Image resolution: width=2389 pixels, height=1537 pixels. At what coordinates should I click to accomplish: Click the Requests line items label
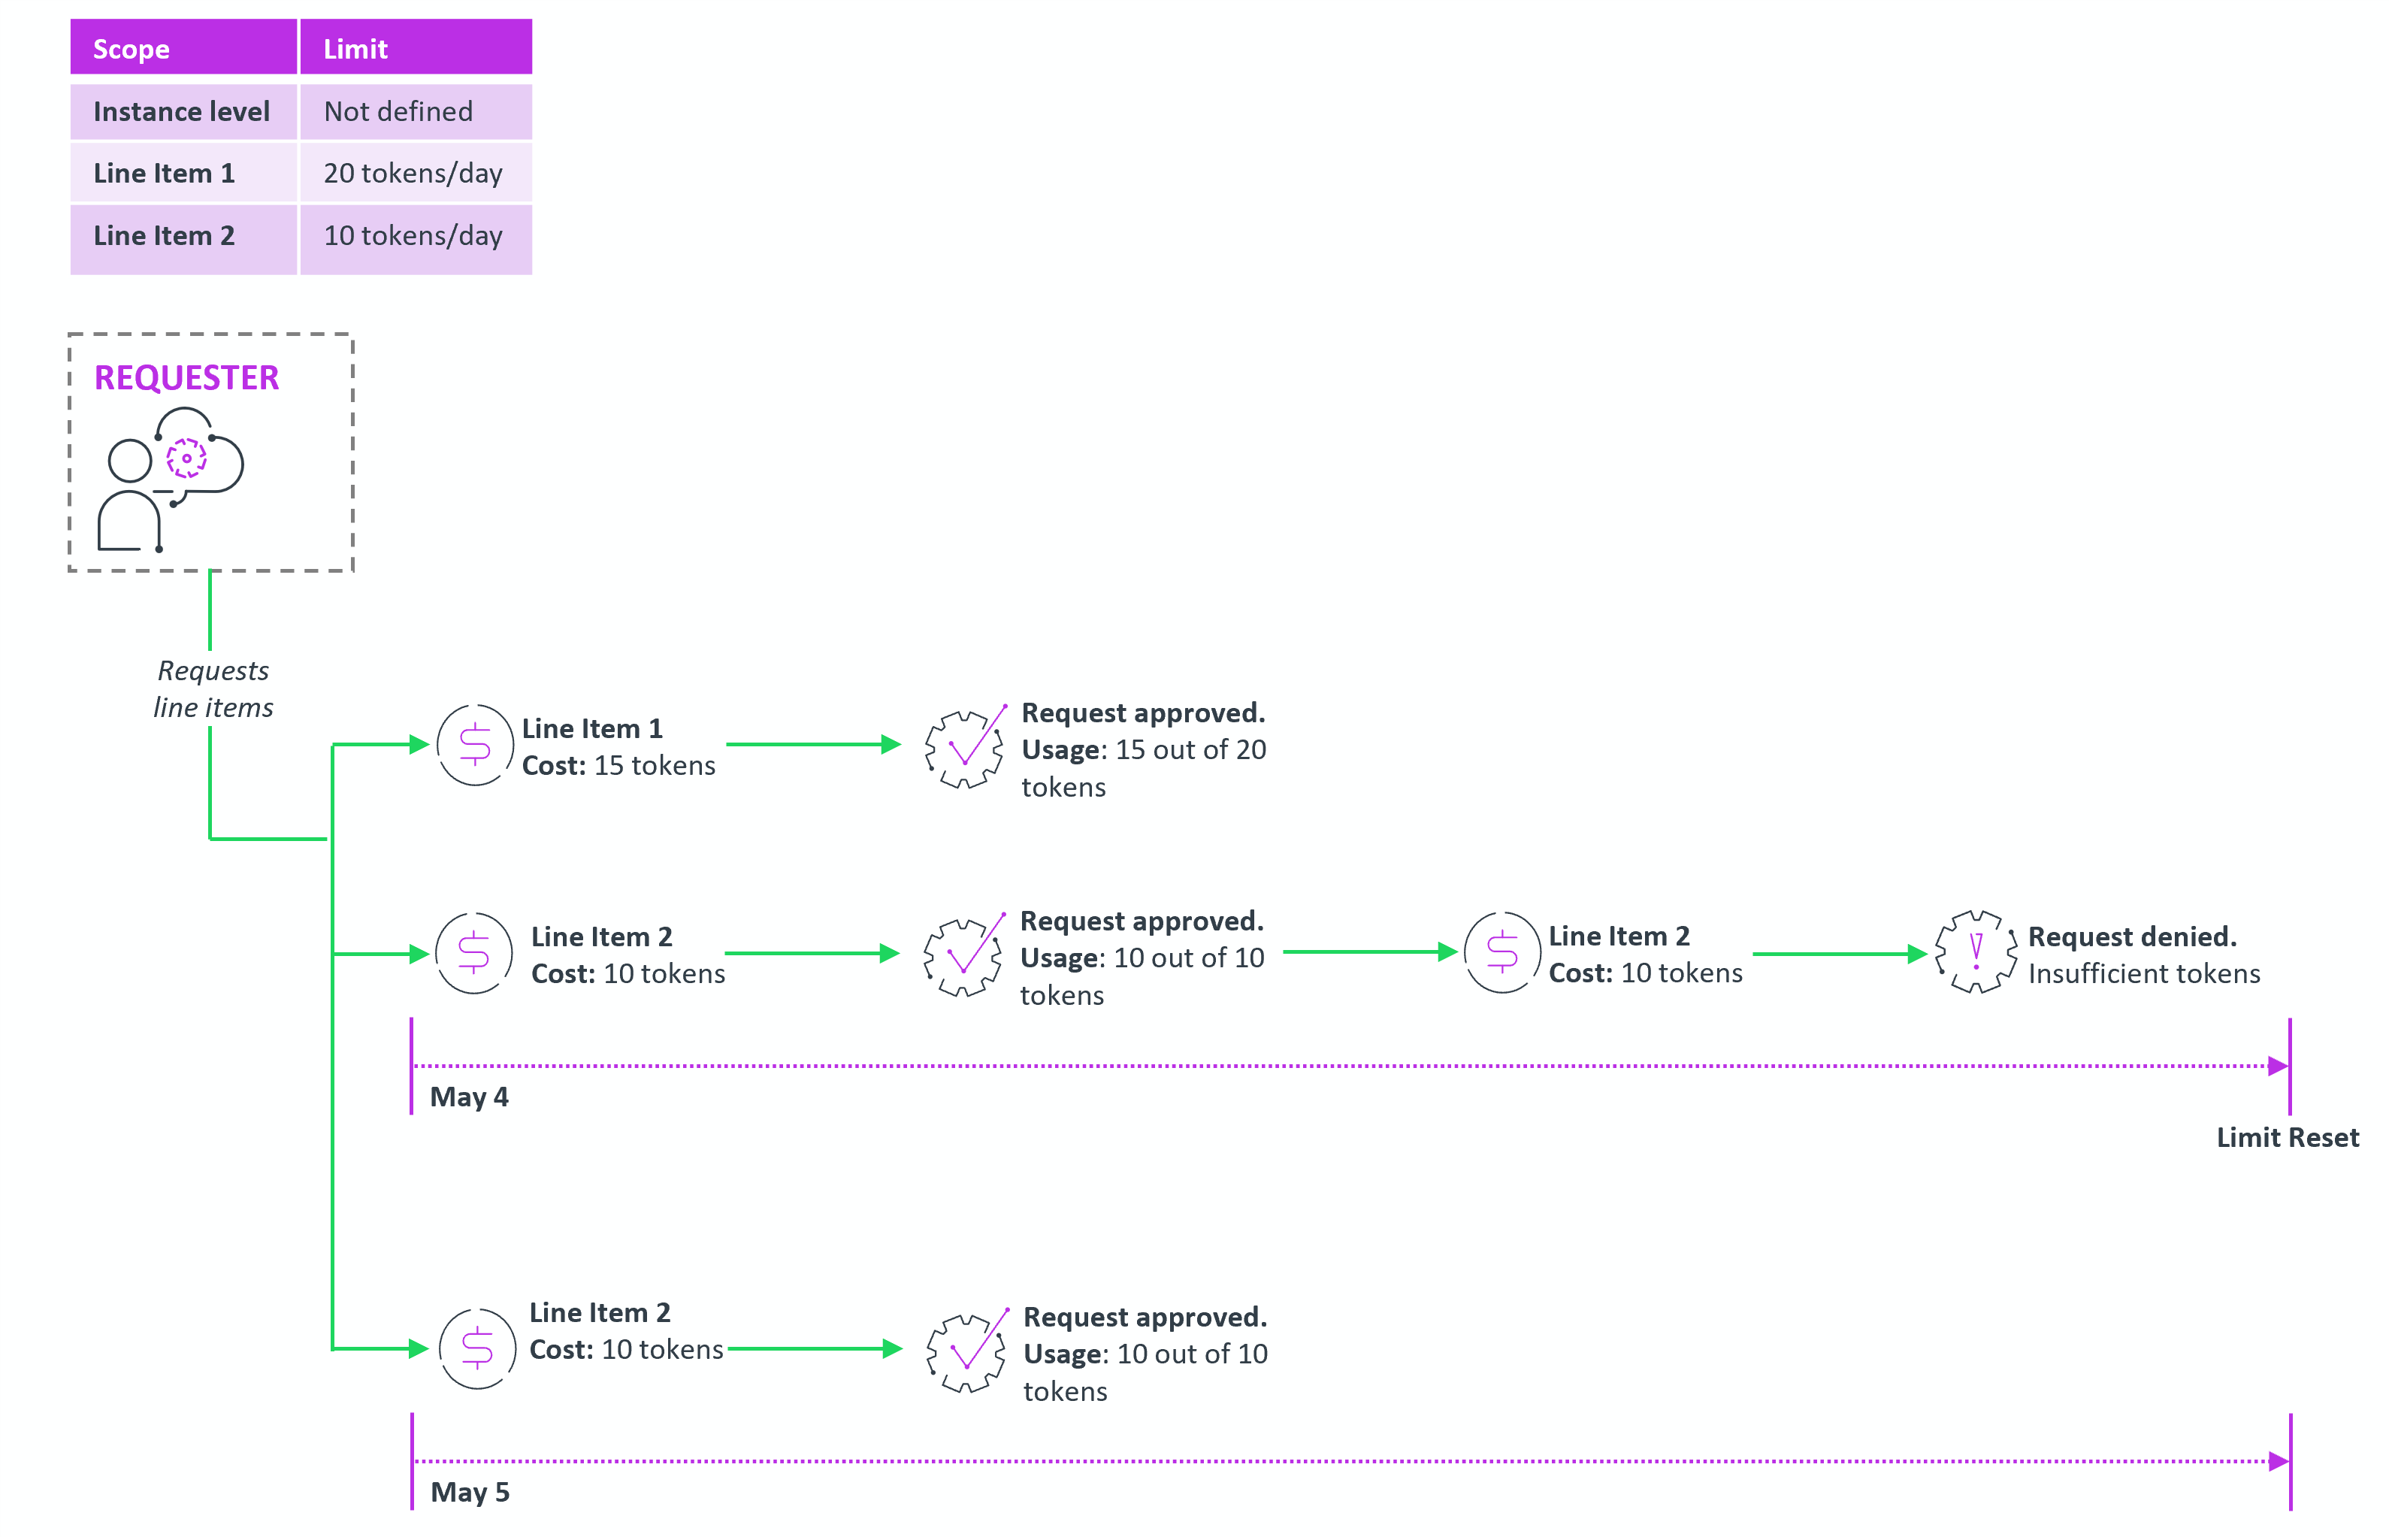tap(213, 688)
